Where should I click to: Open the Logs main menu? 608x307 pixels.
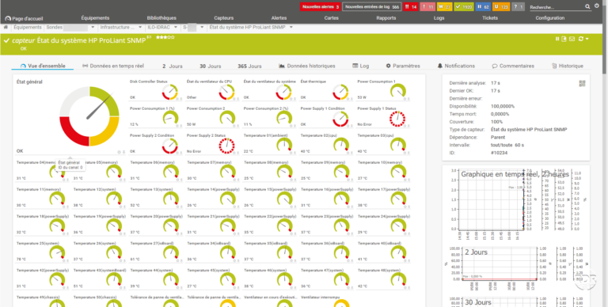tap(439, 18)
